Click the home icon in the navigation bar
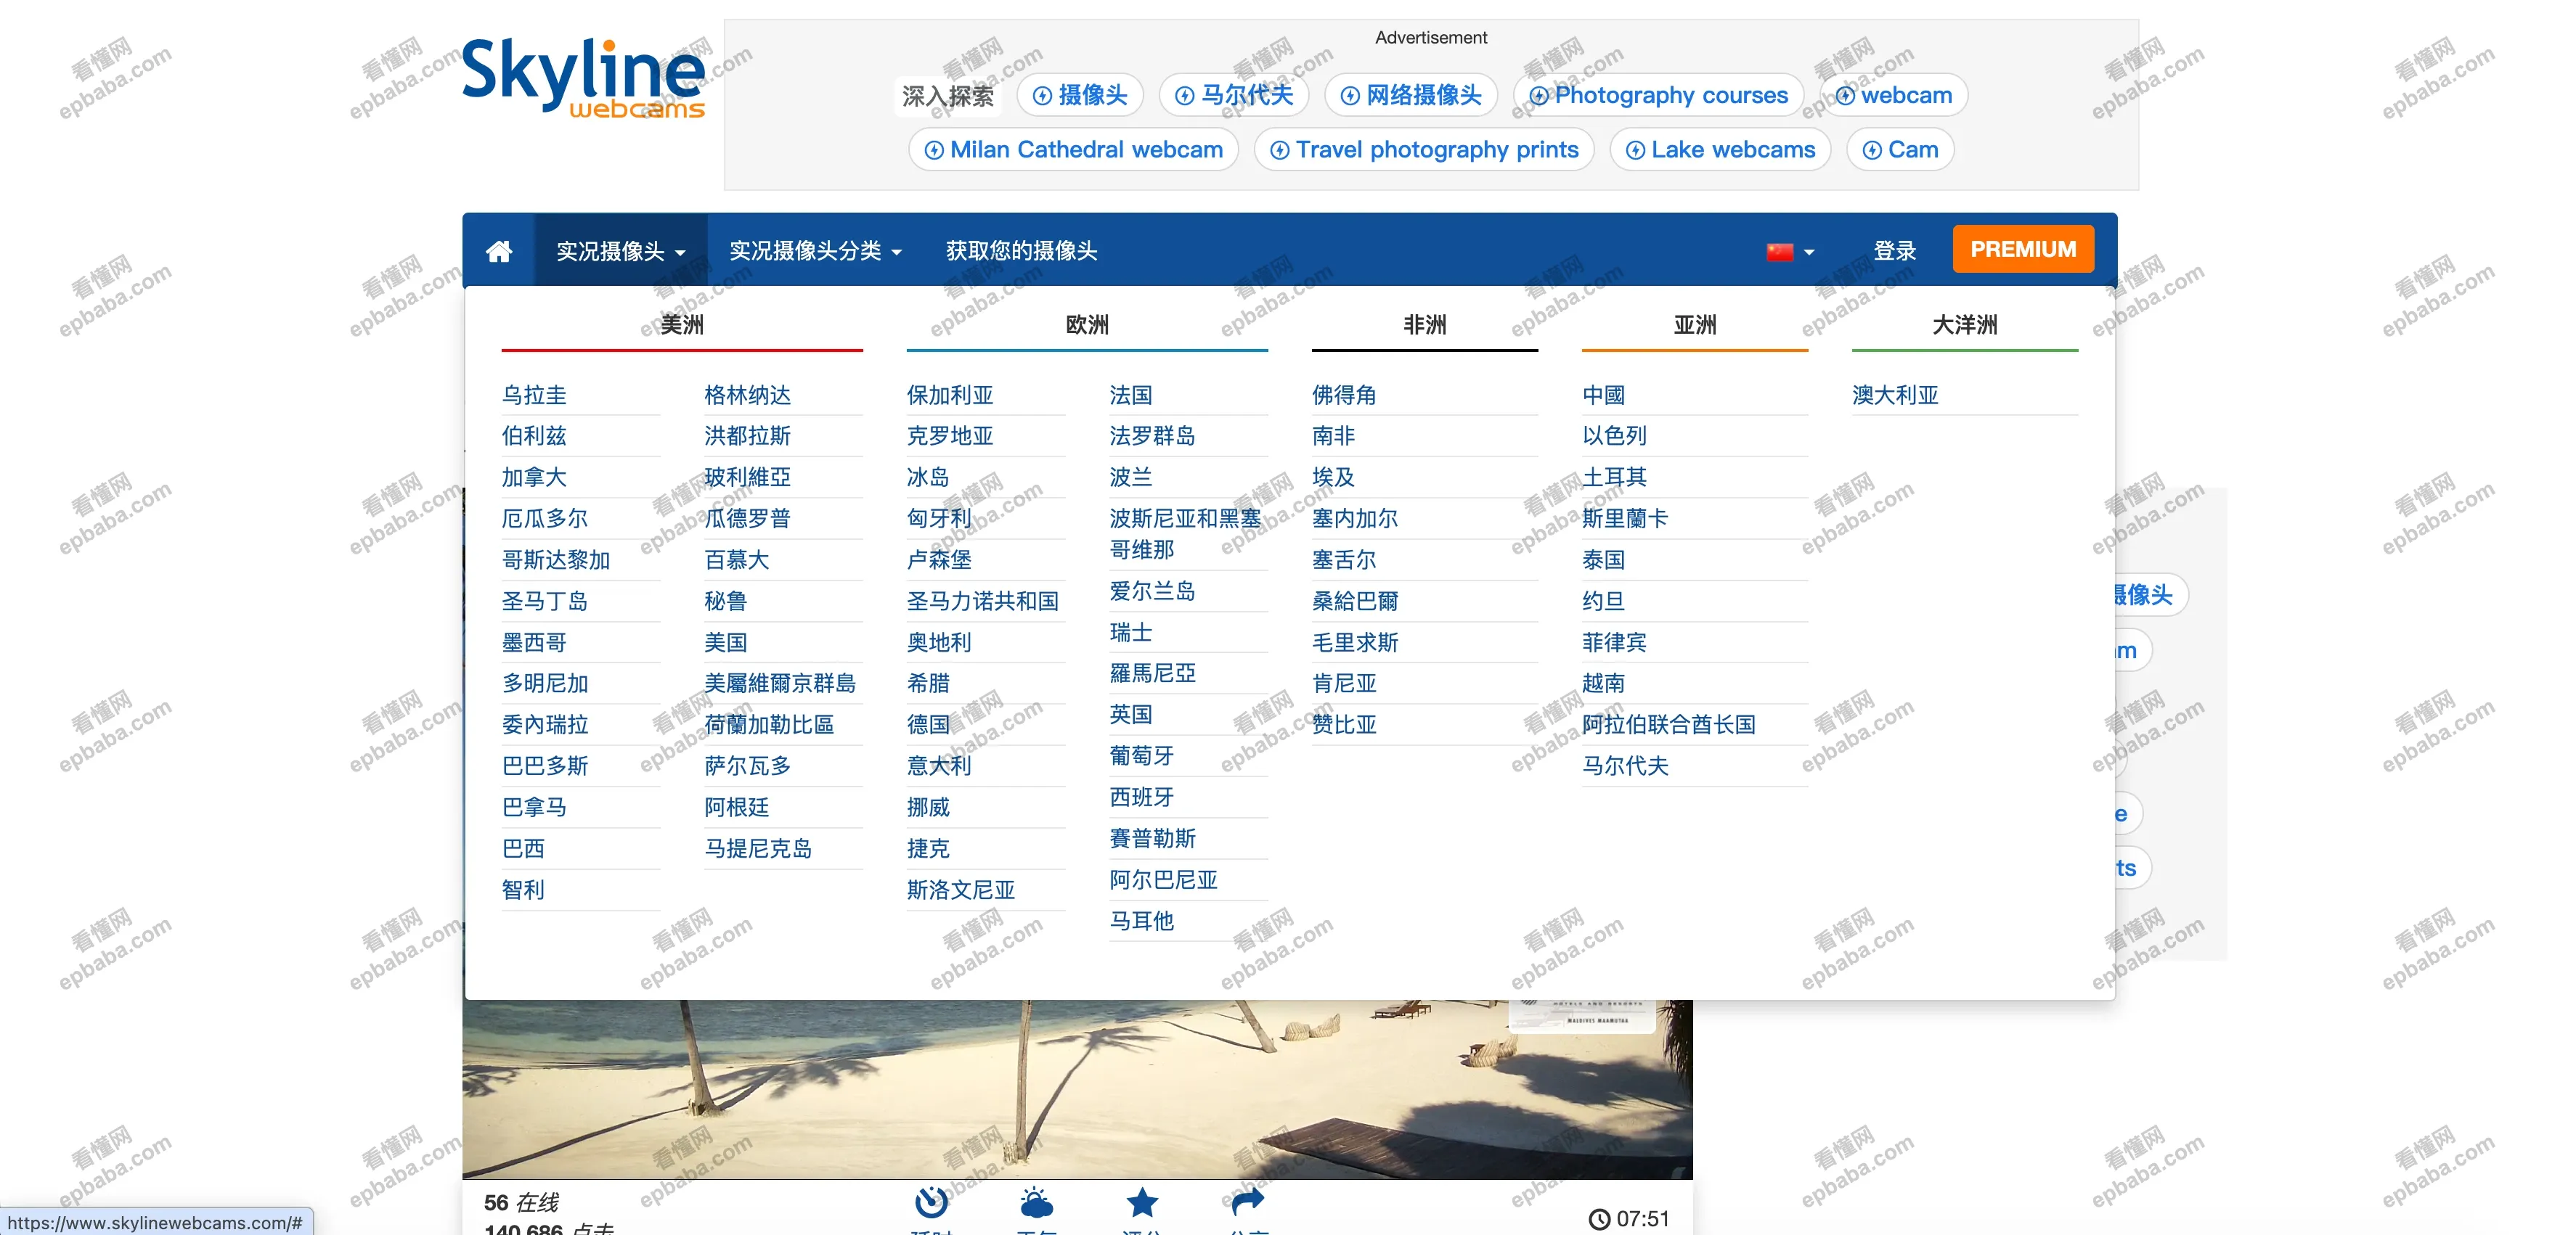Viewport: 2576px width, 1235px height. pos(499,250)
